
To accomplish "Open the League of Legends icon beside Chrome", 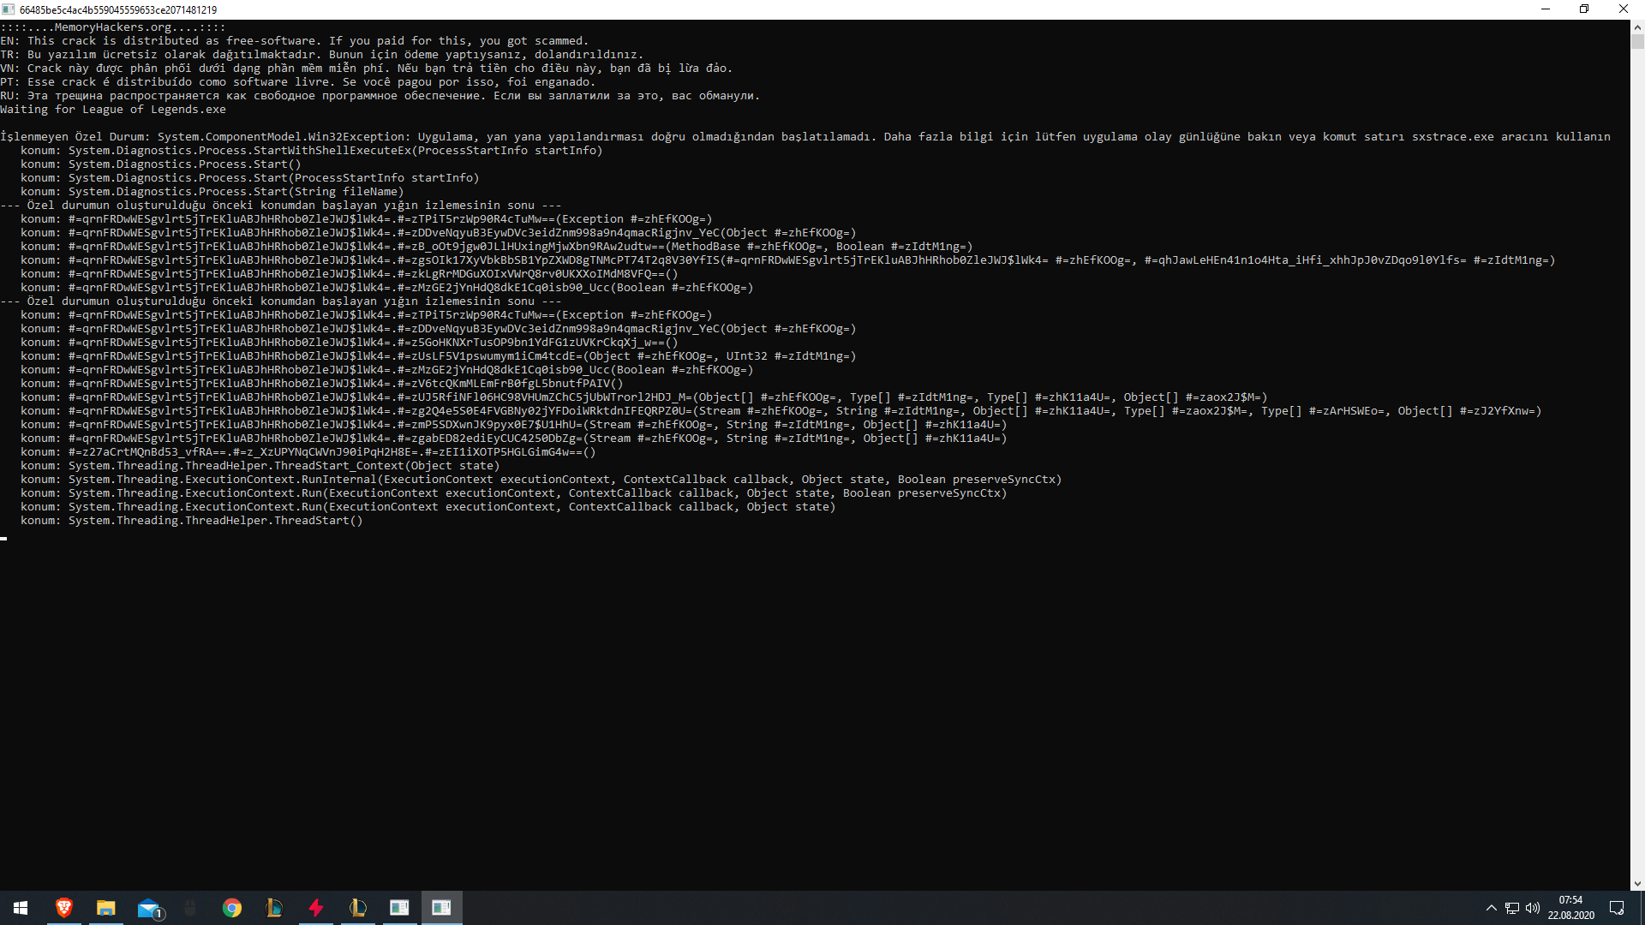I will (274, 908).
